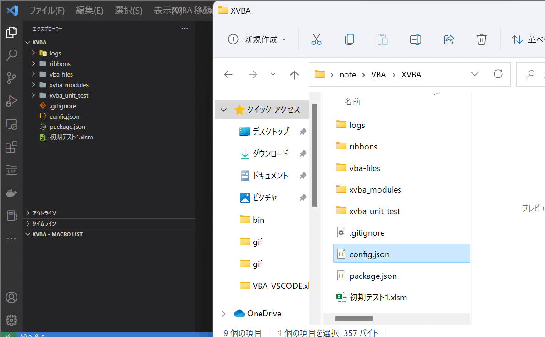The width and height of the screenshot is (545, 337).
Task: Open the Remote Explorer view
Action: click(x=11, y=124)
